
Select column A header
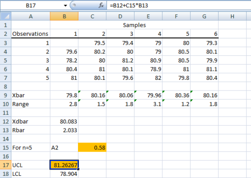[x=30, y=16]
